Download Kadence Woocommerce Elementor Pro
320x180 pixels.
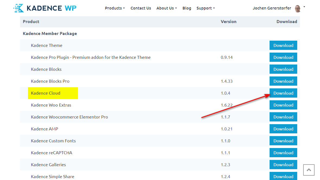[x=283, y=117]
